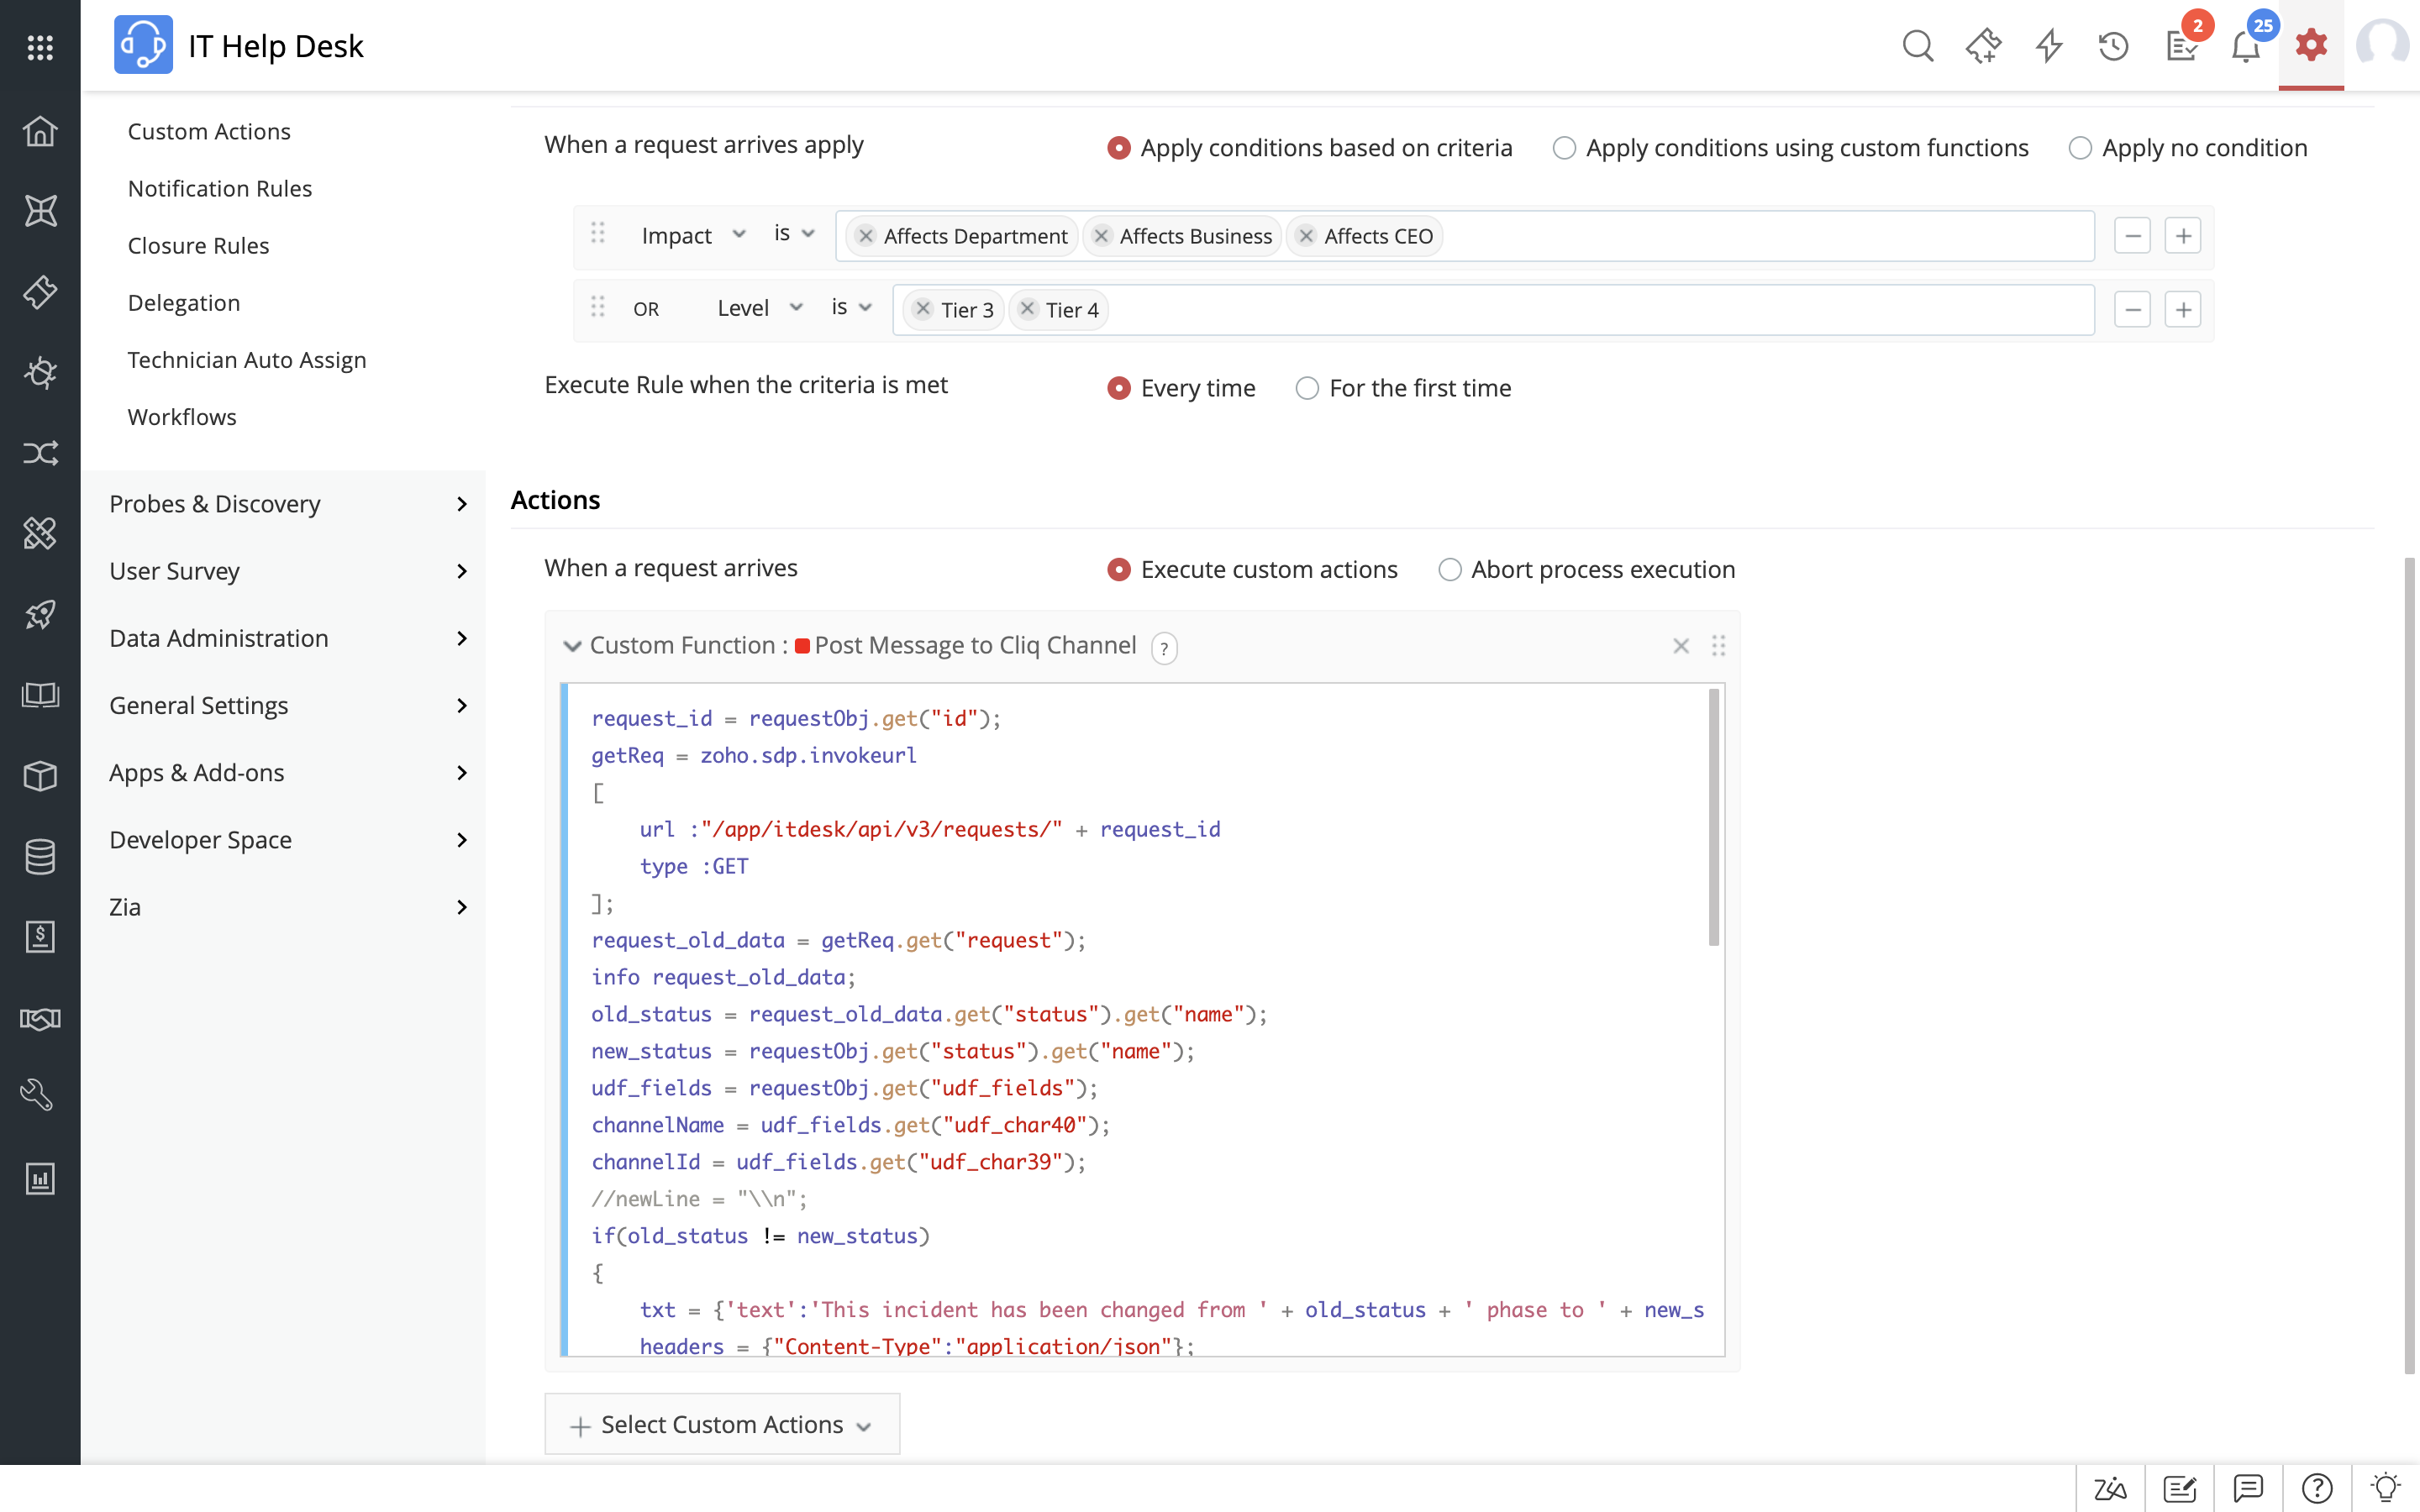Screen dimensions: 2420x1512
Task: Click the quick actions lightning icon
Action: click(2049, 46)
